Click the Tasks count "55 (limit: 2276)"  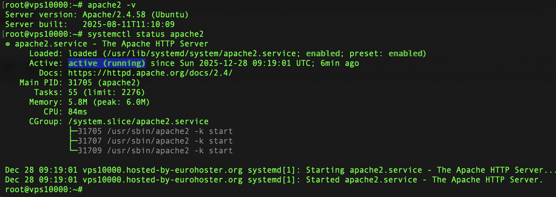click(x=106, y=93)
